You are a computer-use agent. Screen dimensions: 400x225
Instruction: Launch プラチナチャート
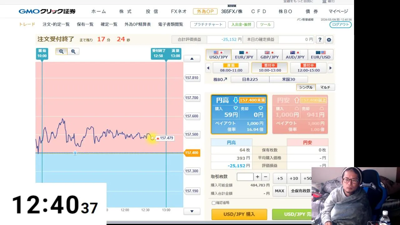[208, 24]
